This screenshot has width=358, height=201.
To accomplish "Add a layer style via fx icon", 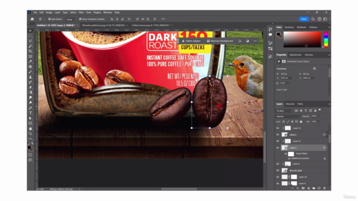I will click(x=298, y=188).
